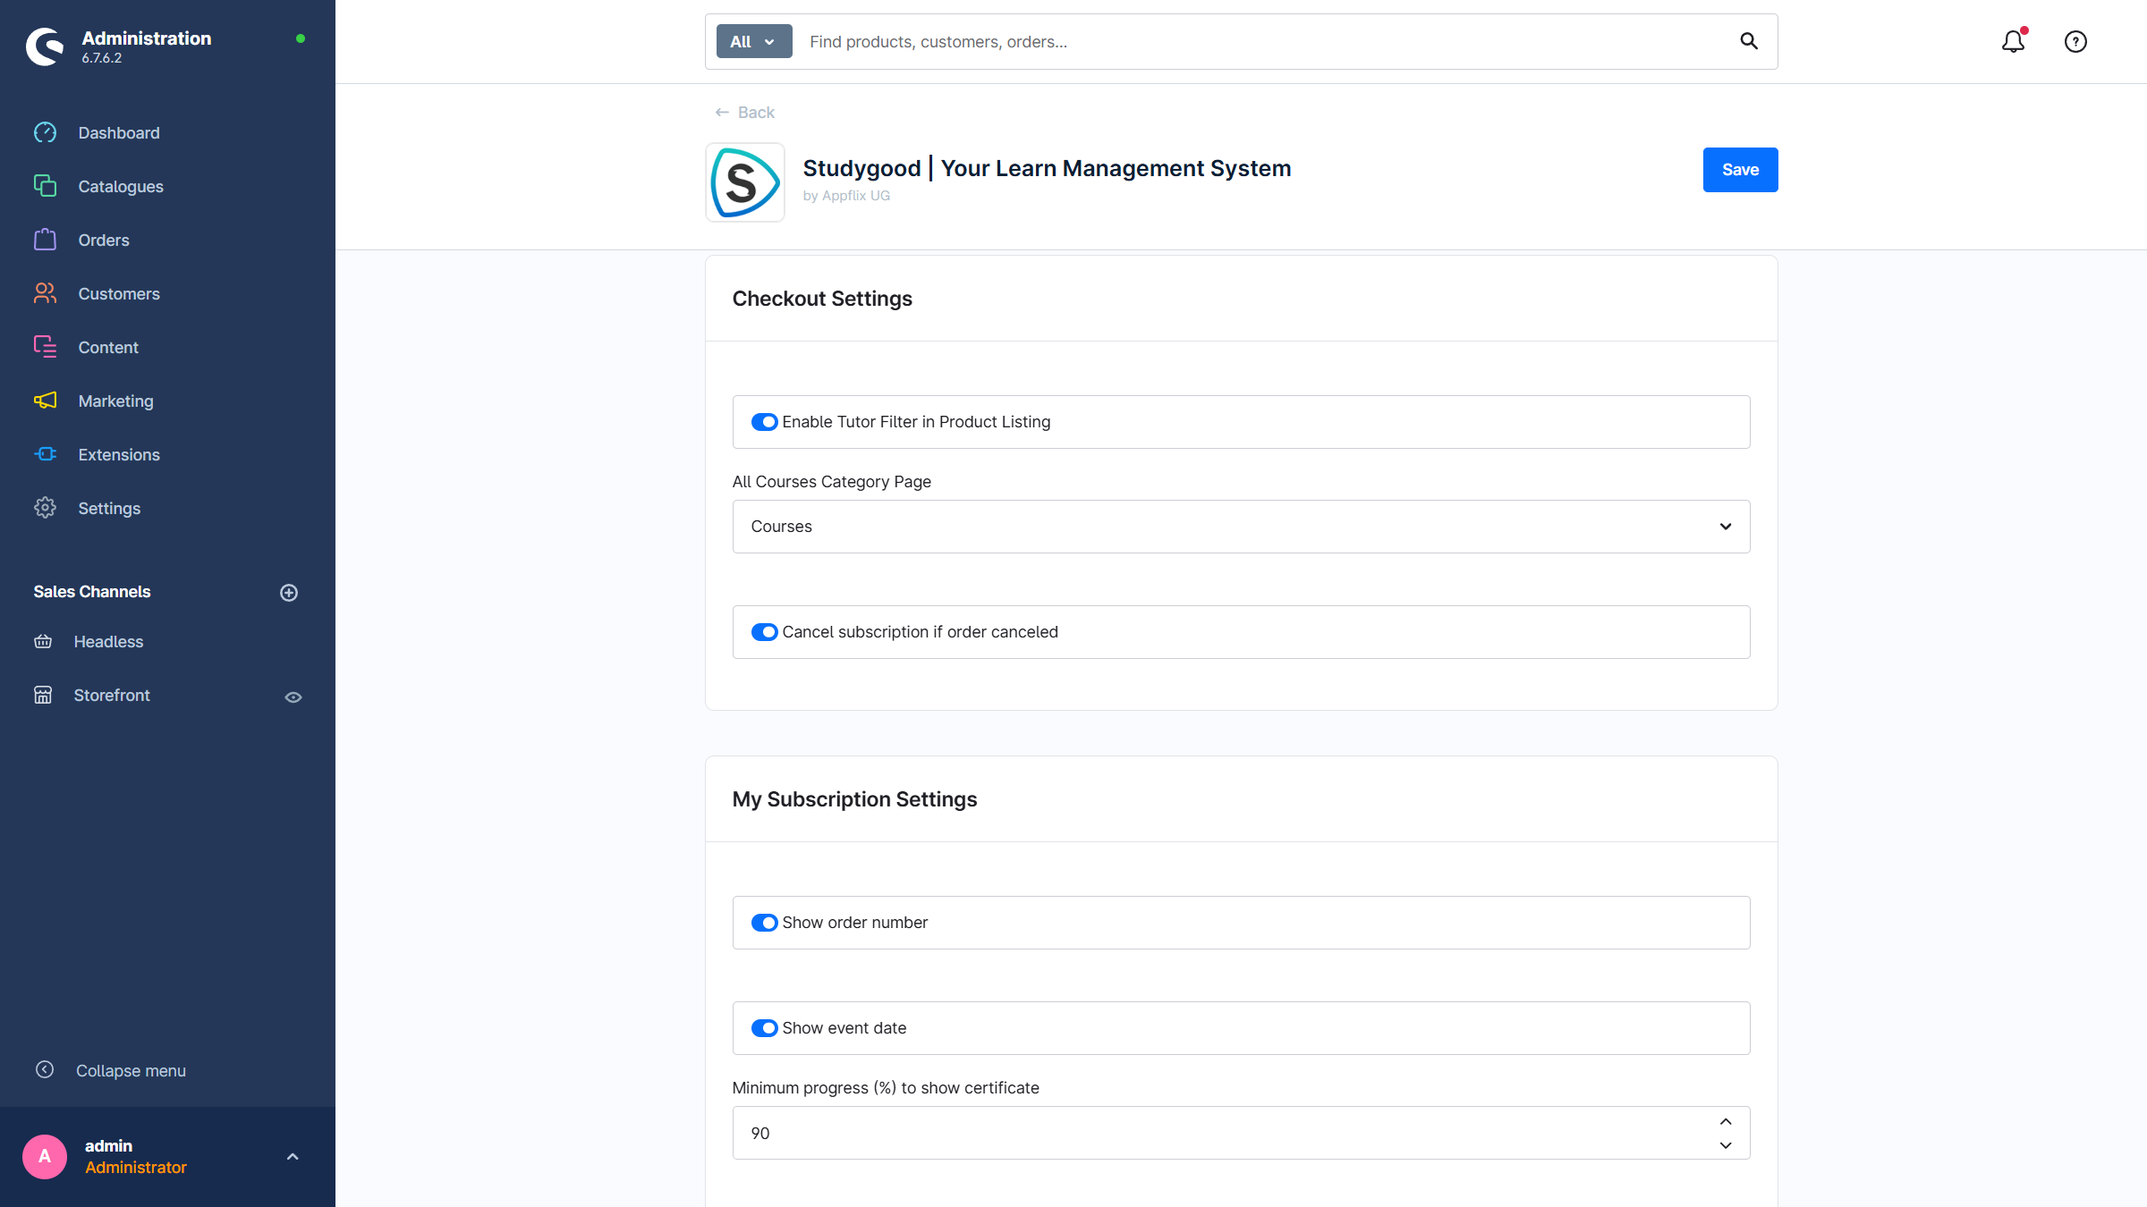The image size is (2147, 1207).
Task: Click the Collapse menu arrow icon
Action: coord(45,1070)
